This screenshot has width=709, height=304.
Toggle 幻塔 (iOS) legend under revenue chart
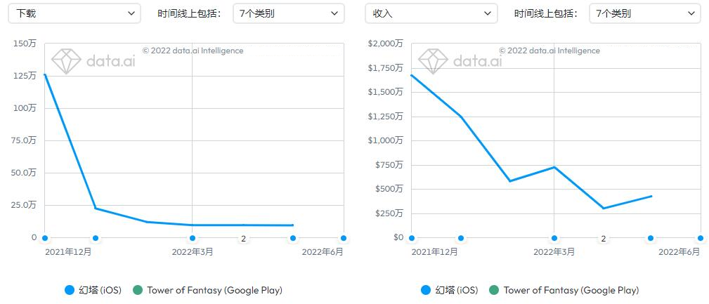point(450,290)
